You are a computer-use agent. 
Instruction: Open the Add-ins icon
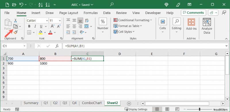click(191, 22)
